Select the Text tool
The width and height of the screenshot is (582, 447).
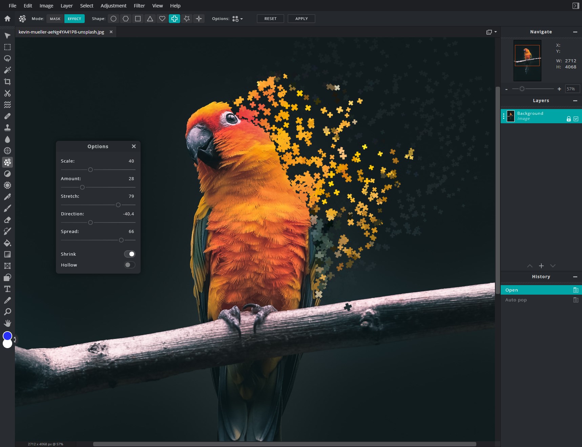tap(7, 289)
